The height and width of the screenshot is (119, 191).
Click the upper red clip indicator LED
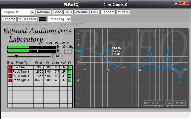click(x=58, y=47)
